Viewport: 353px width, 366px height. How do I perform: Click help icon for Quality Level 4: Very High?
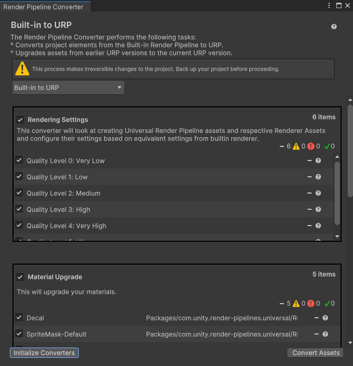[318, 226]
